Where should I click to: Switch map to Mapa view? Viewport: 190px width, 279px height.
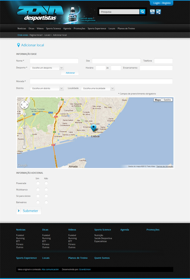(x=158, y=100)
